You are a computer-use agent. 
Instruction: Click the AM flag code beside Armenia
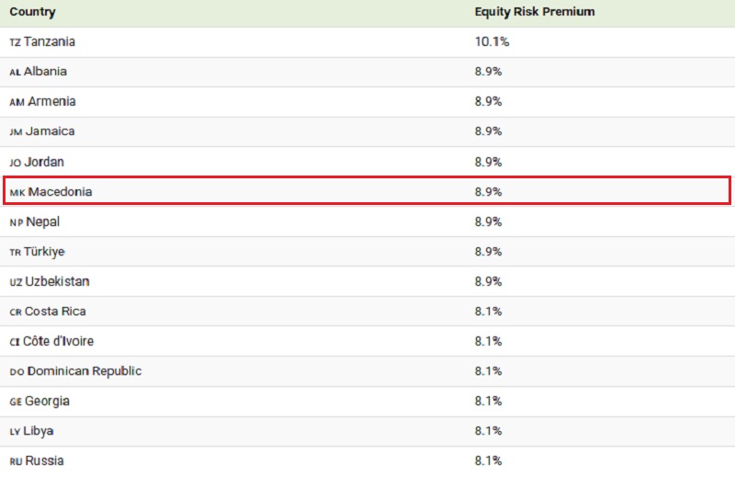(x=17, y=102)
